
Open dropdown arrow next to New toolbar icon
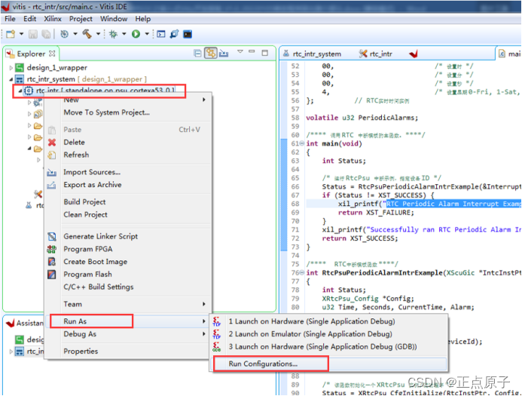[x=21, y=34]
